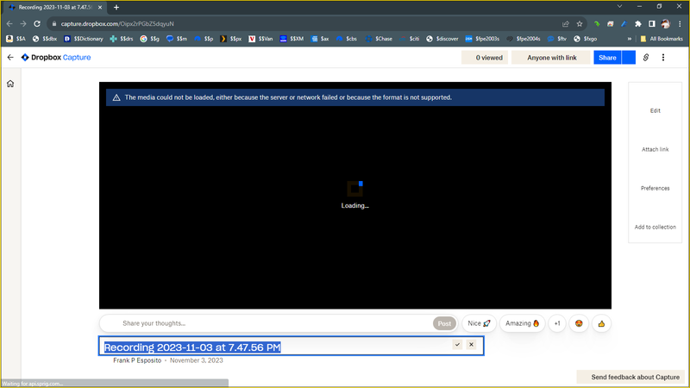Open the $$g Google bookmark
Viewport: 690px width, 388px height.
pos(149,39)
